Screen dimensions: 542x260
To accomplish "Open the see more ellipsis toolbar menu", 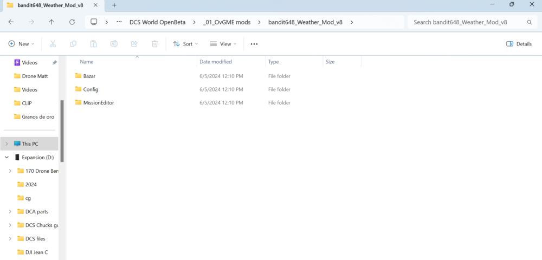I will click(254, 44).
